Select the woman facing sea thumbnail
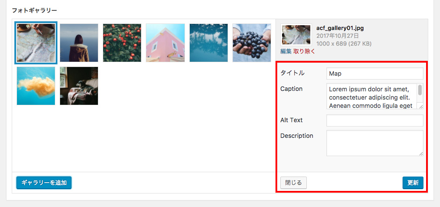The width and height of the screenshot is (440, 207). (x=79, y=43)
